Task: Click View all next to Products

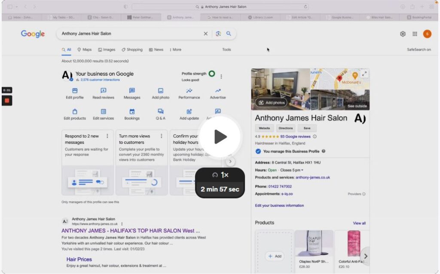Action: point(359,223)
